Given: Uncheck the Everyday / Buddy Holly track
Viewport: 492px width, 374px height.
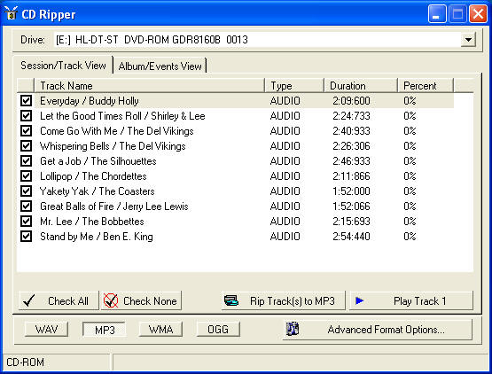Looking at the screenshot, I should [x=26, y=101].
